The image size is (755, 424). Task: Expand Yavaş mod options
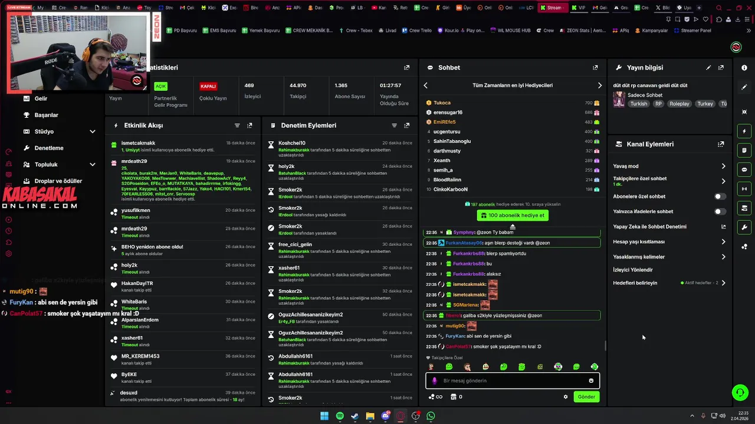[x=724, y=166]
